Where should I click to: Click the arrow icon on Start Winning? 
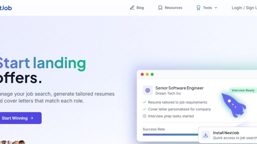coord(32,118)
